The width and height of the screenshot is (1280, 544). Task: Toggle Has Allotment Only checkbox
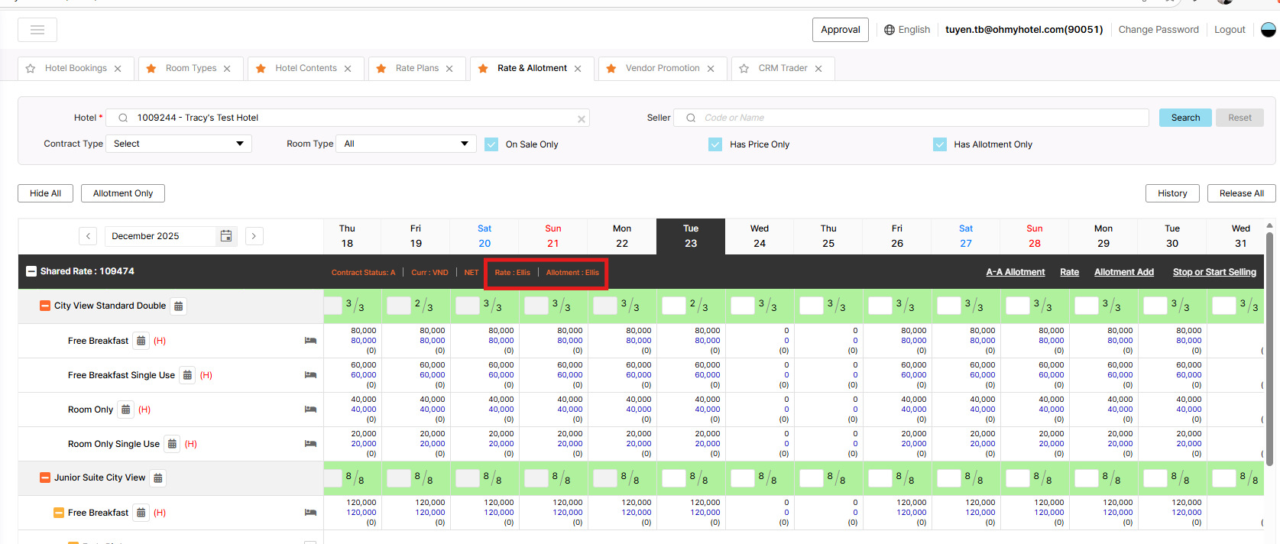coord(940,144)
